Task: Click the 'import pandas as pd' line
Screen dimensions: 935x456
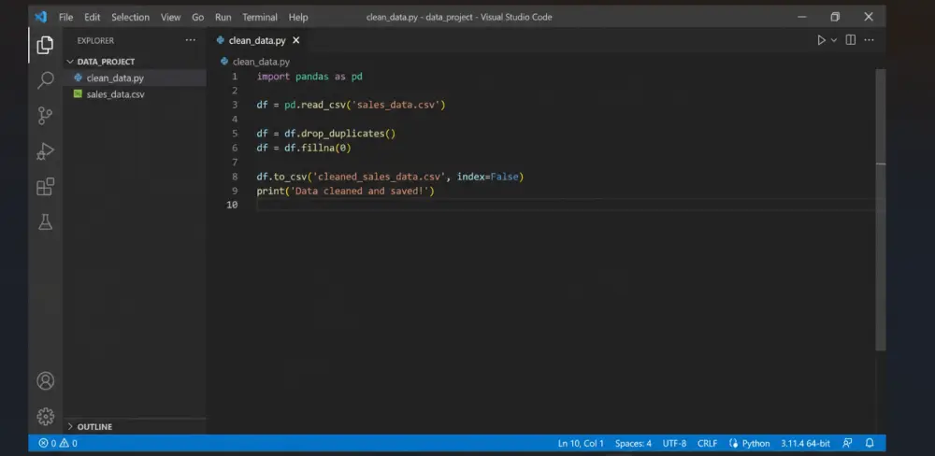Action: (309, 77)
